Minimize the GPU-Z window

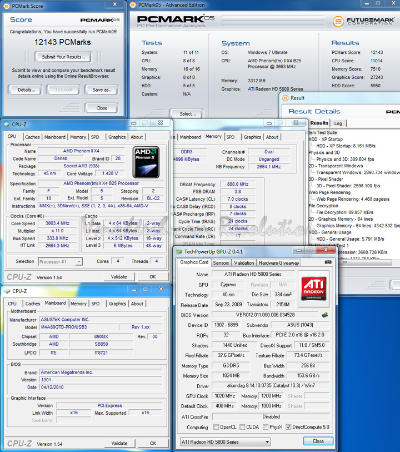tap(299, 250)
